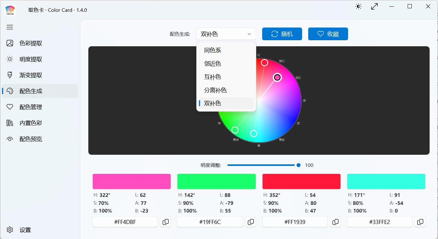Image resolution: width=438 pixels, height=239 pixels.
Task: Pick 分离补色 split-complementary option
Action: [215, 90]
